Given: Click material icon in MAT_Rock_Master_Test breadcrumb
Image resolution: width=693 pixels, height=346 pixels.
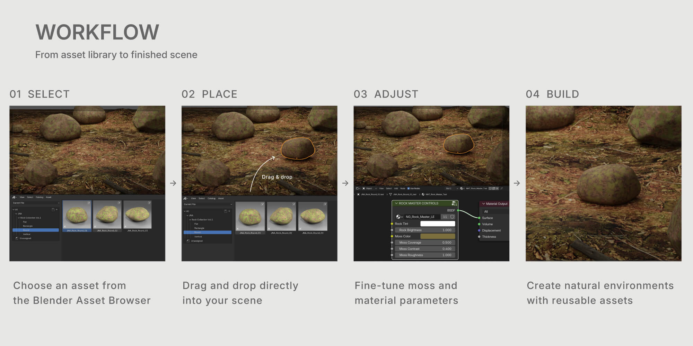Looking at the screenshot, I should click(x=423, y=194).
